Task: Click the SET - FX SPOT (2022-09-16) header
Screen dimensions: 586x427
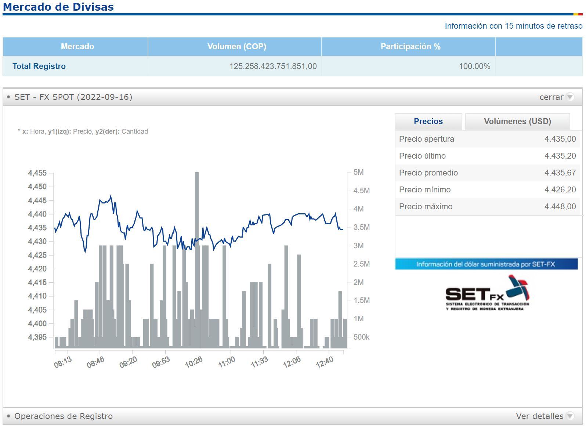Action: click(x=73, y=97)
